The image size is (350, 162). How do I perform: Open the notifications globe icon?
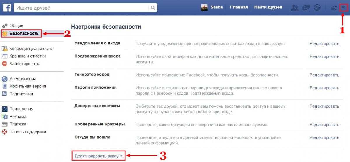317,8
